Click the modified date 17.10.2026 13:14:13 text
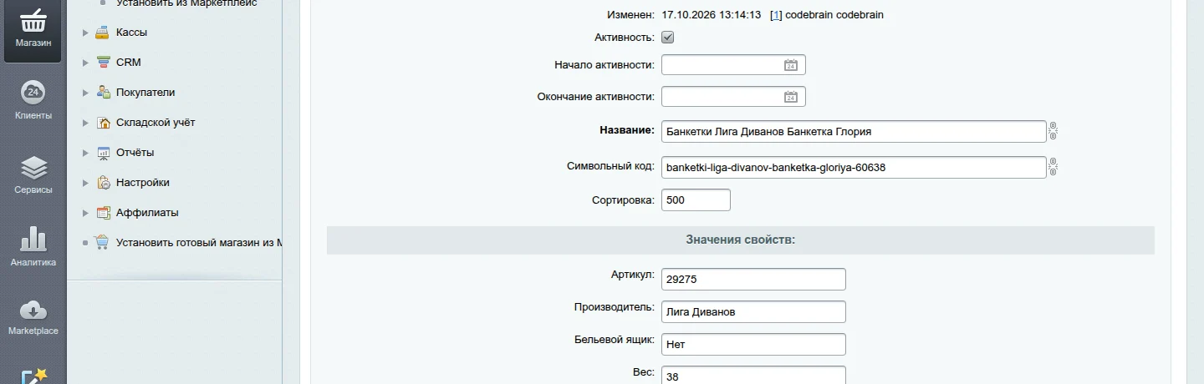 point(711,15)
